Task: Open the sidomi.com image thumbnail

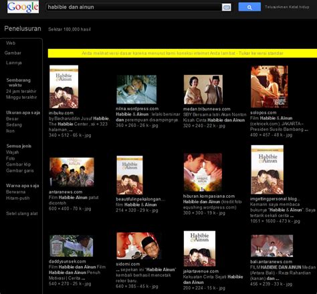Action: point(138,246)
